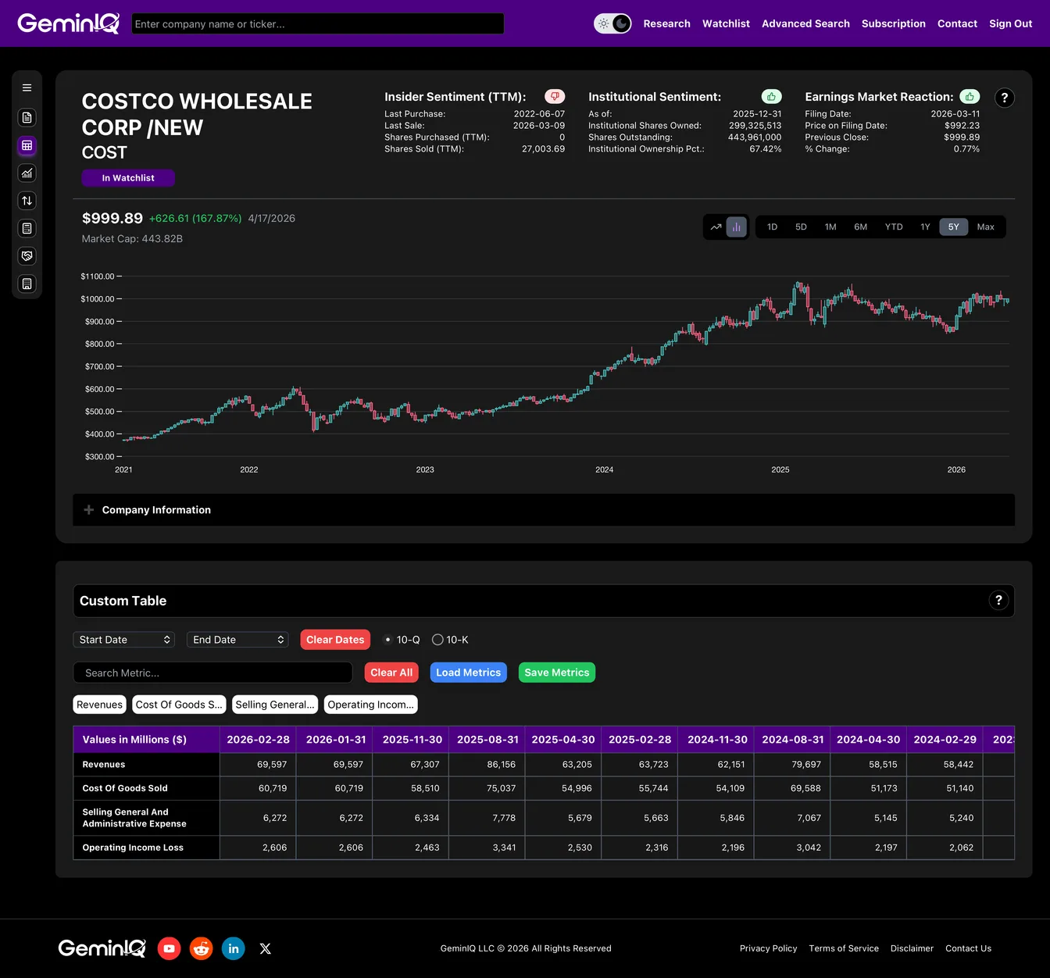Toggle the In Watchlist button
The image size is (1050, 978).
point(128,178)
